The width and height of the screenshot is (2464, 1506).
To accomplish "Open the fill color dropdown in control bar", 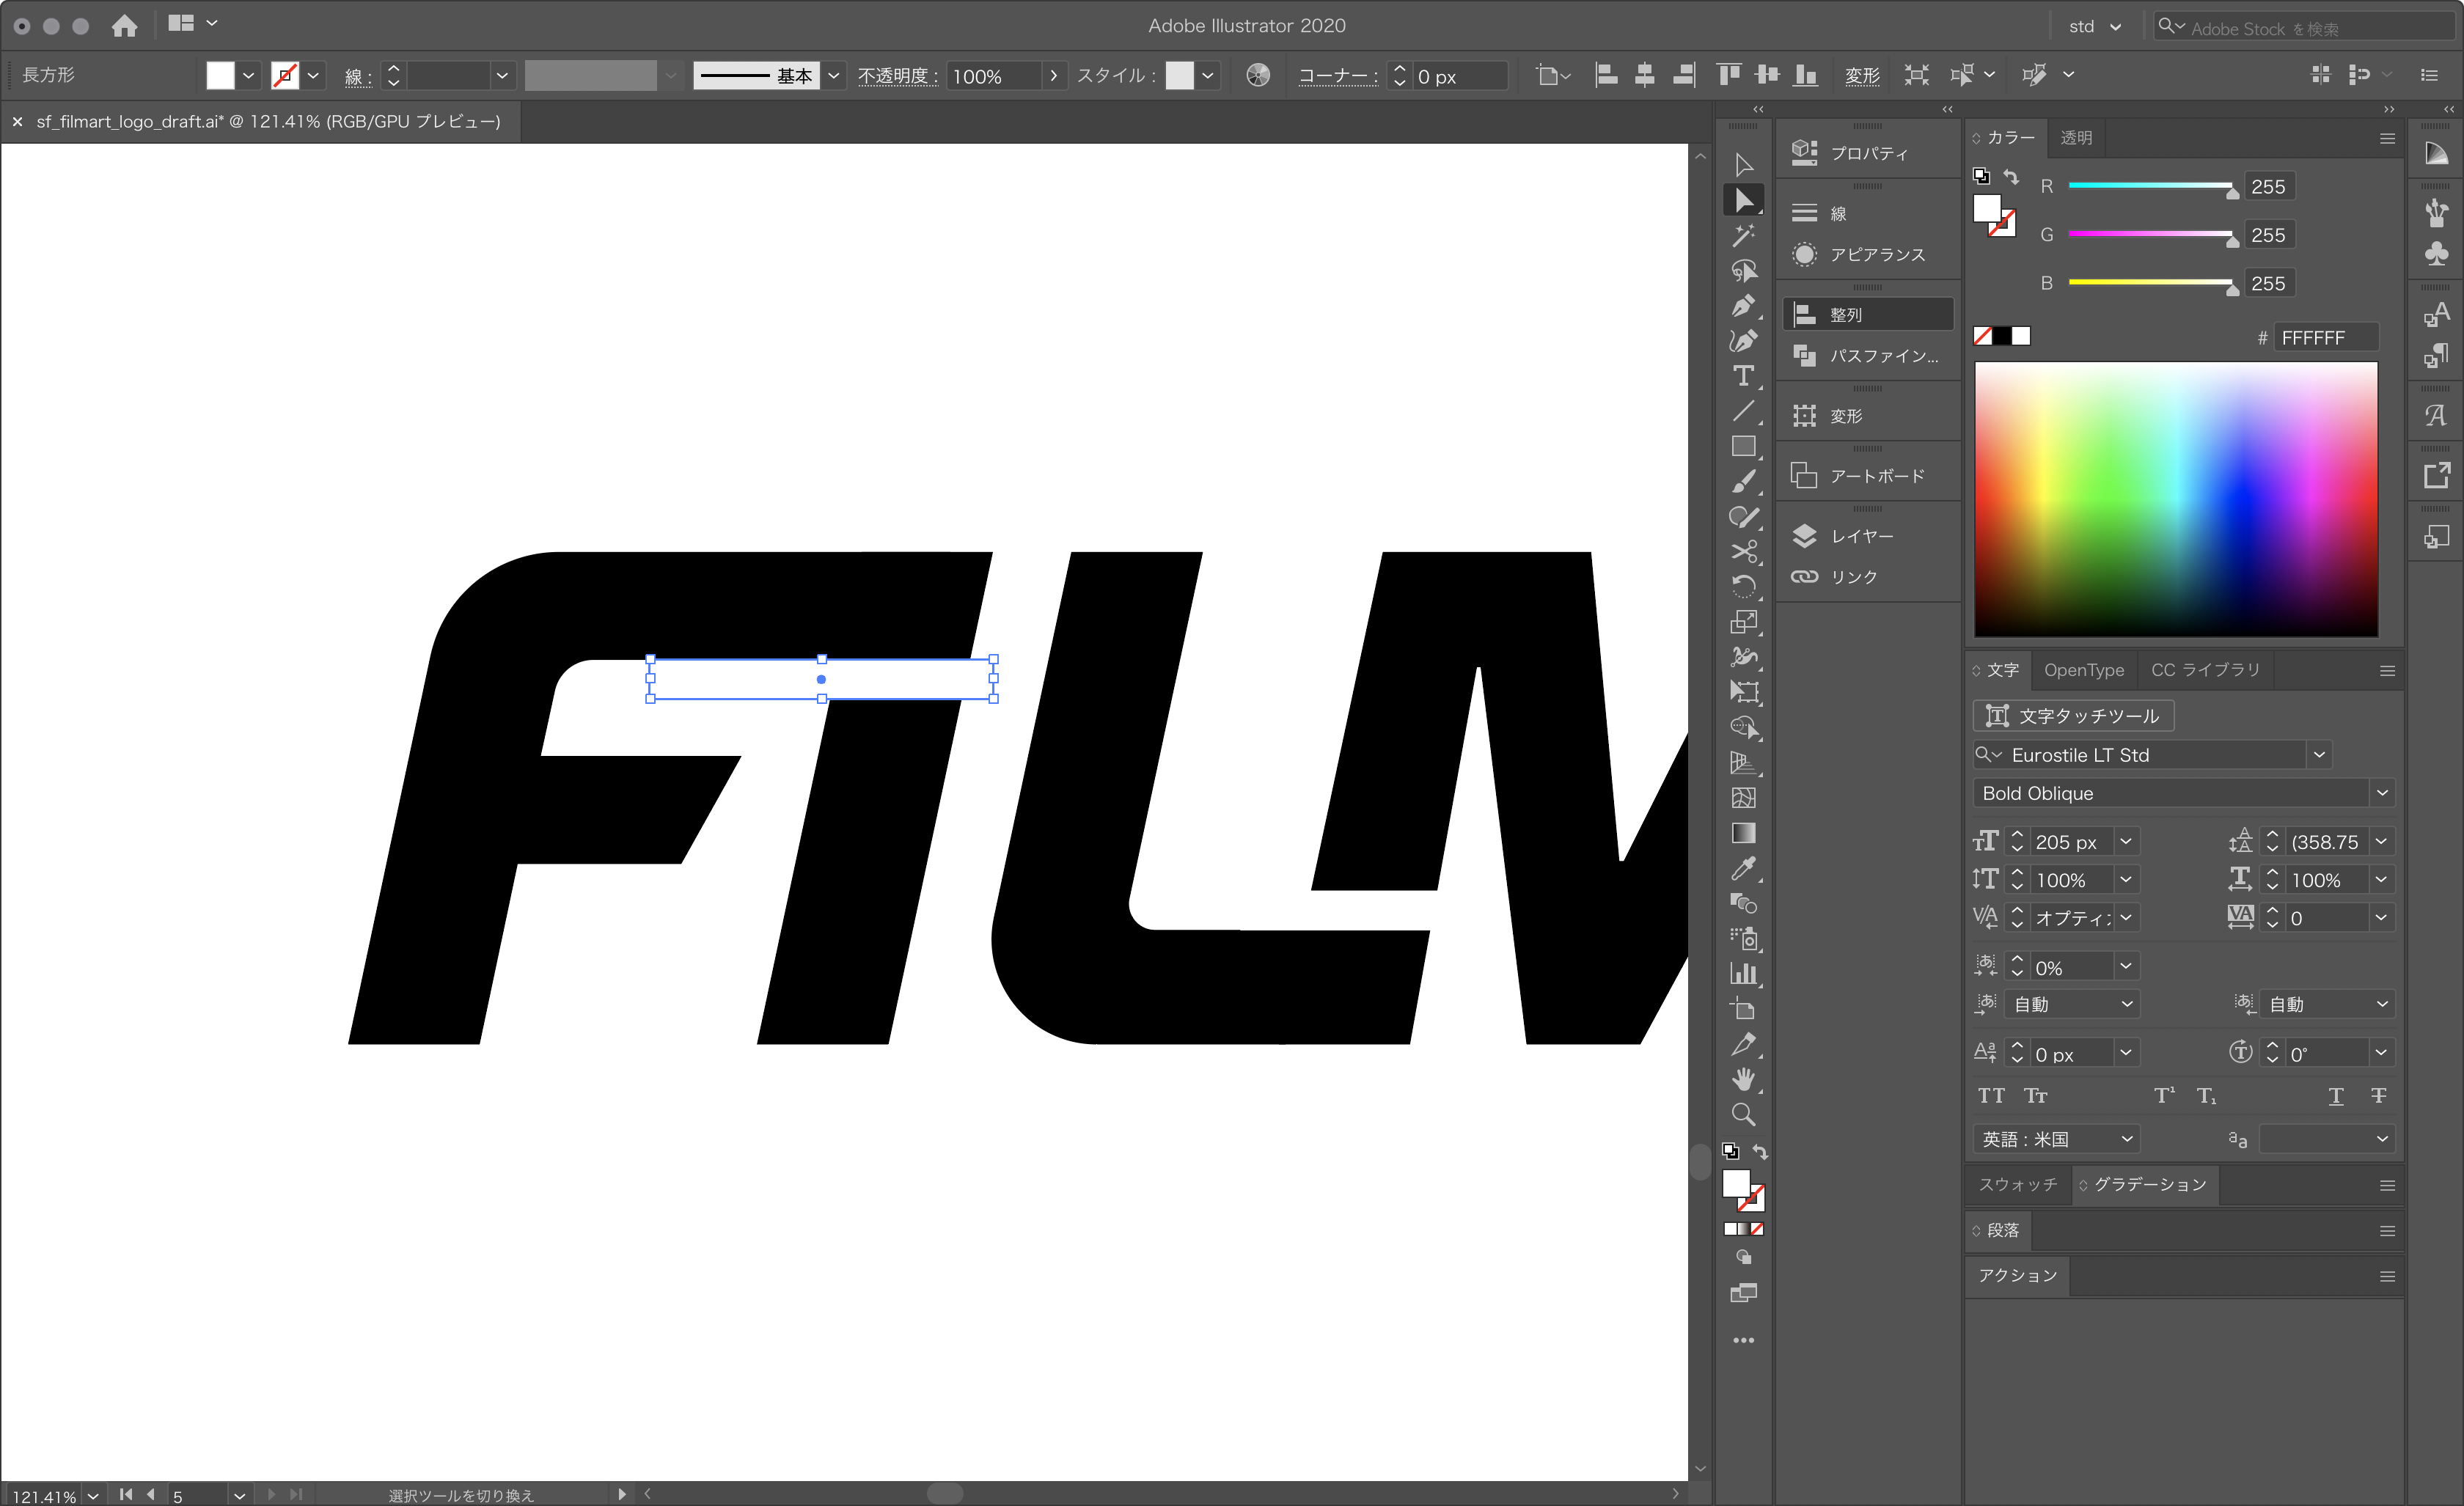I will 248,75.
